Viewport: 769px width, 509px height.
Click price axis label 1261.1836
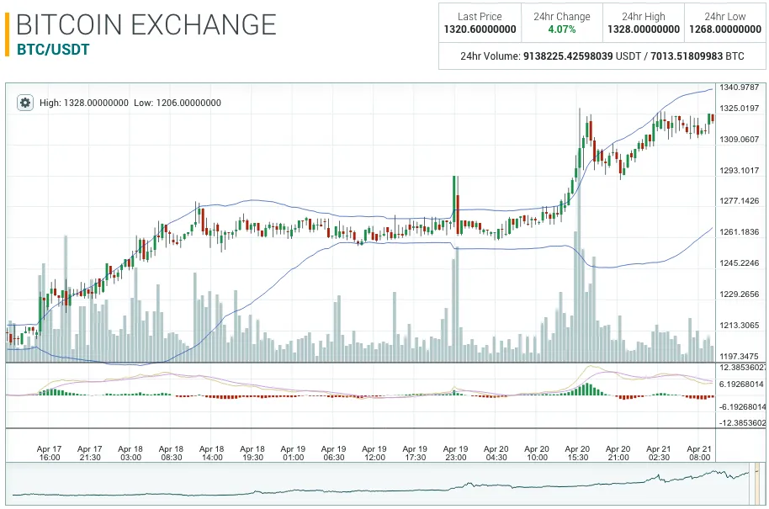pos(739,232)
